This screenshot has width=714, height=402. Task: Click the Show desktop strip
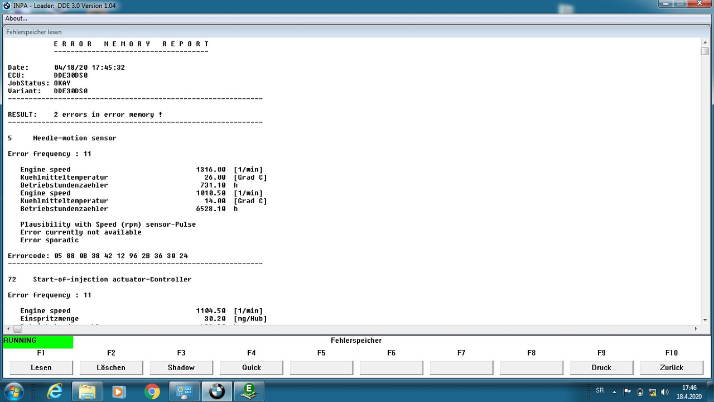pos(710,391)
